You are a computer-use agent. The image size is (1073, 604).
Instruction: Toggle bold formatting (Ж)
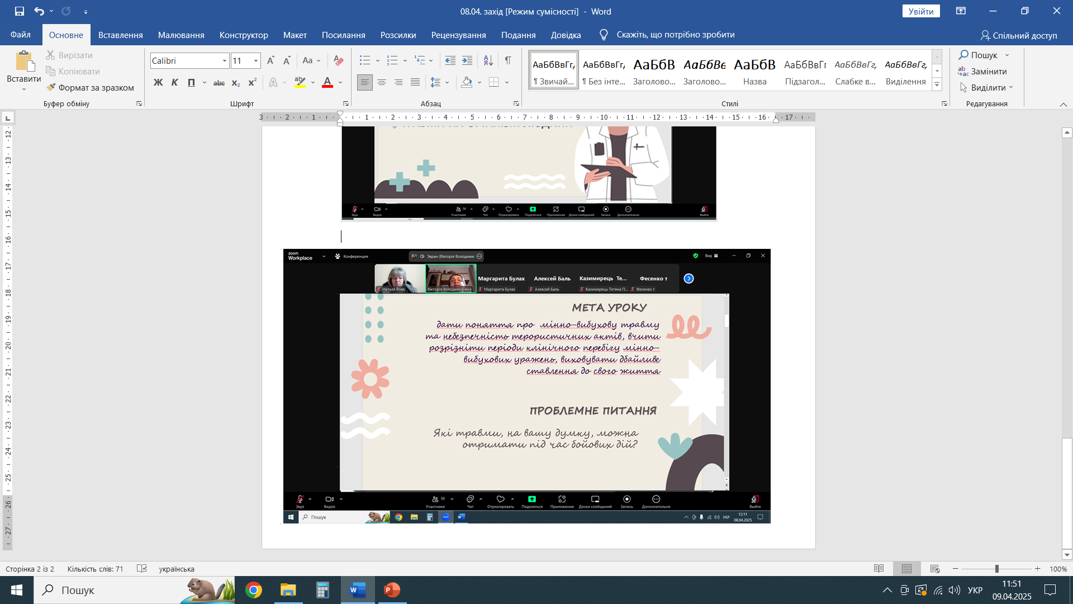coord(158,83)
